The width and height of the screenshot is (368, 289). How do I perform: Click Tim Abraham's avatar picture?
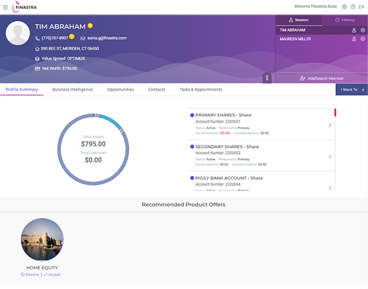pos(18,33)
